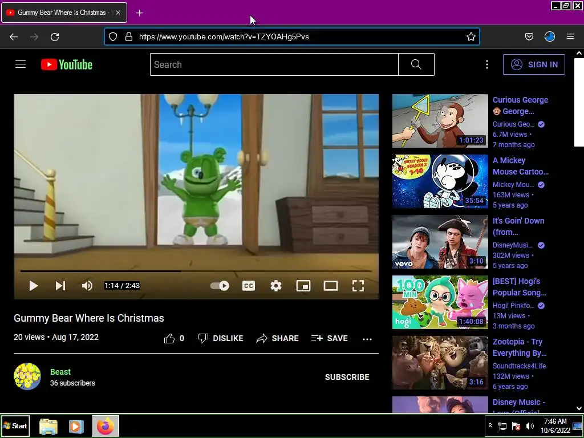Open Firefox application menu
Screen dimensions: 584x438
pos(570,36)
